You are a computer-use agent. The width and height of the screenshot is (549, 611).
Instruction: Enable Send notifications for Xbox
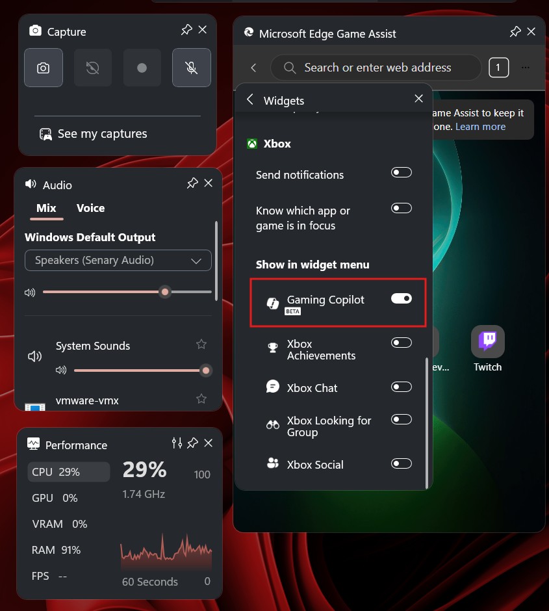click(x=401, y=172)
